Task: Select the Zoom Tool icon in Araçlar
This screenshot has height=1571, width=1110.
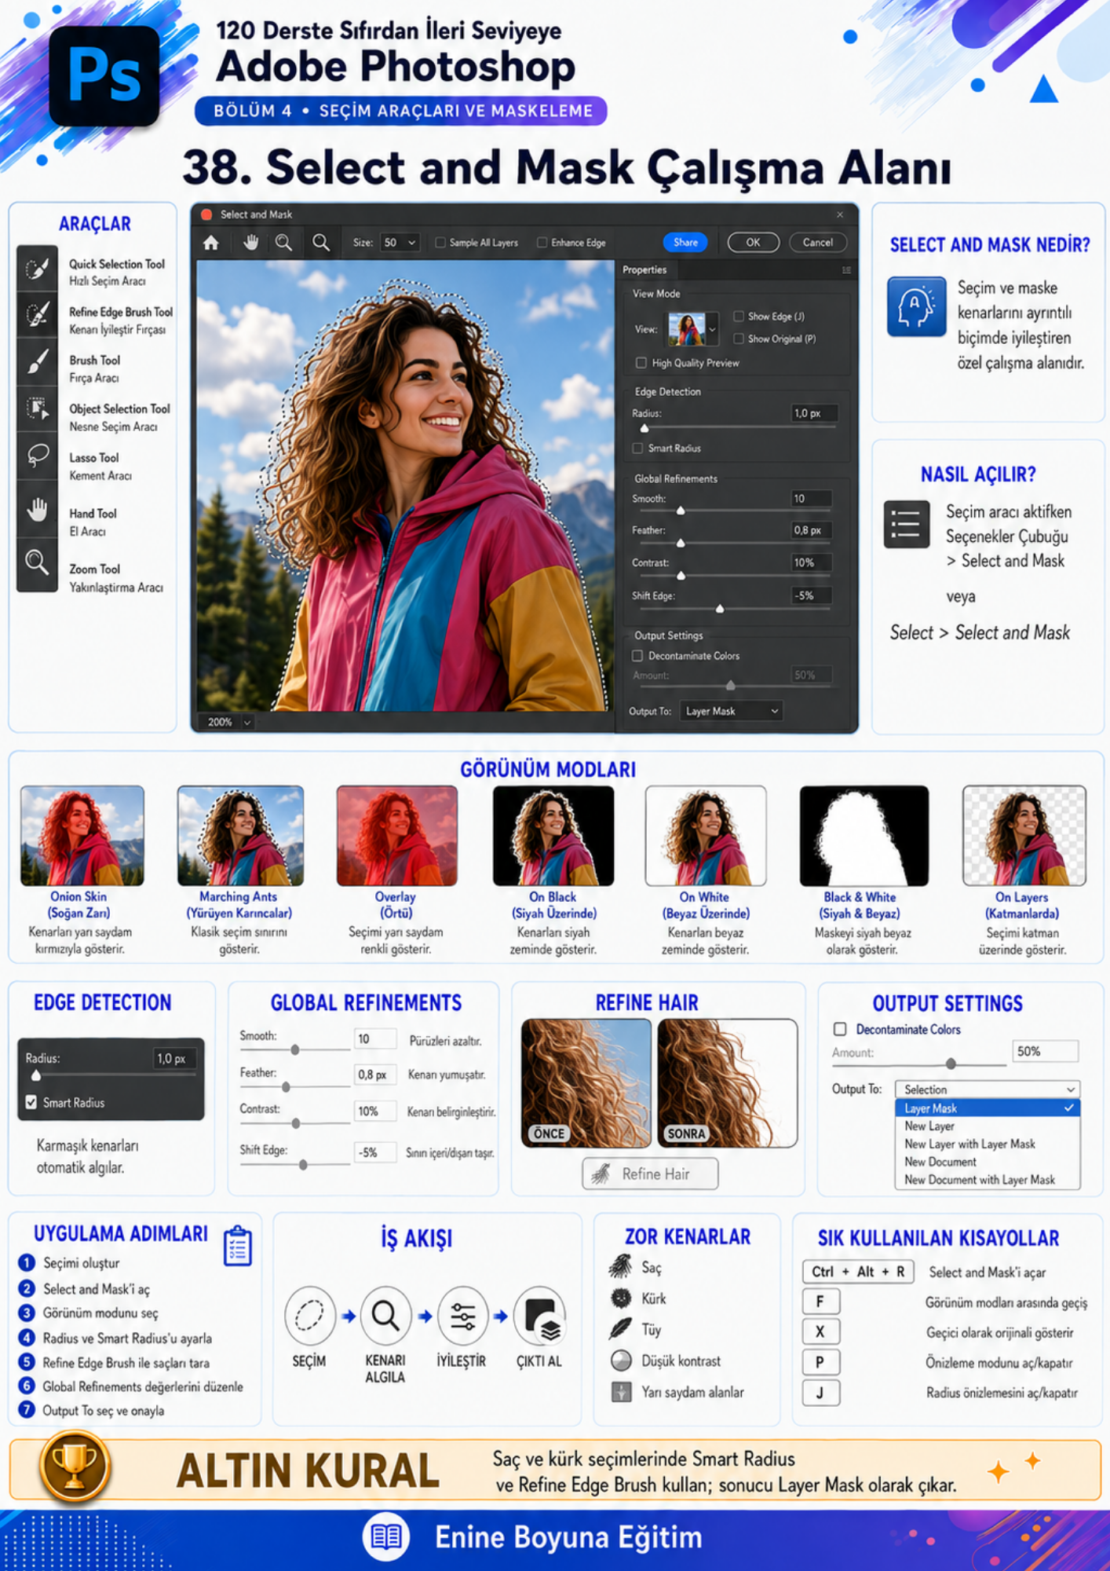Action: tap(37, 563)
